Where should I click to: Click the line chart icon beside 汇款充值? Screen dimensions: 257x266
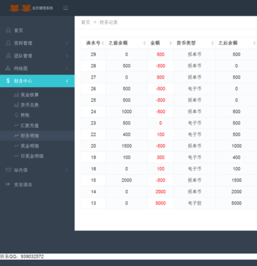16,125
